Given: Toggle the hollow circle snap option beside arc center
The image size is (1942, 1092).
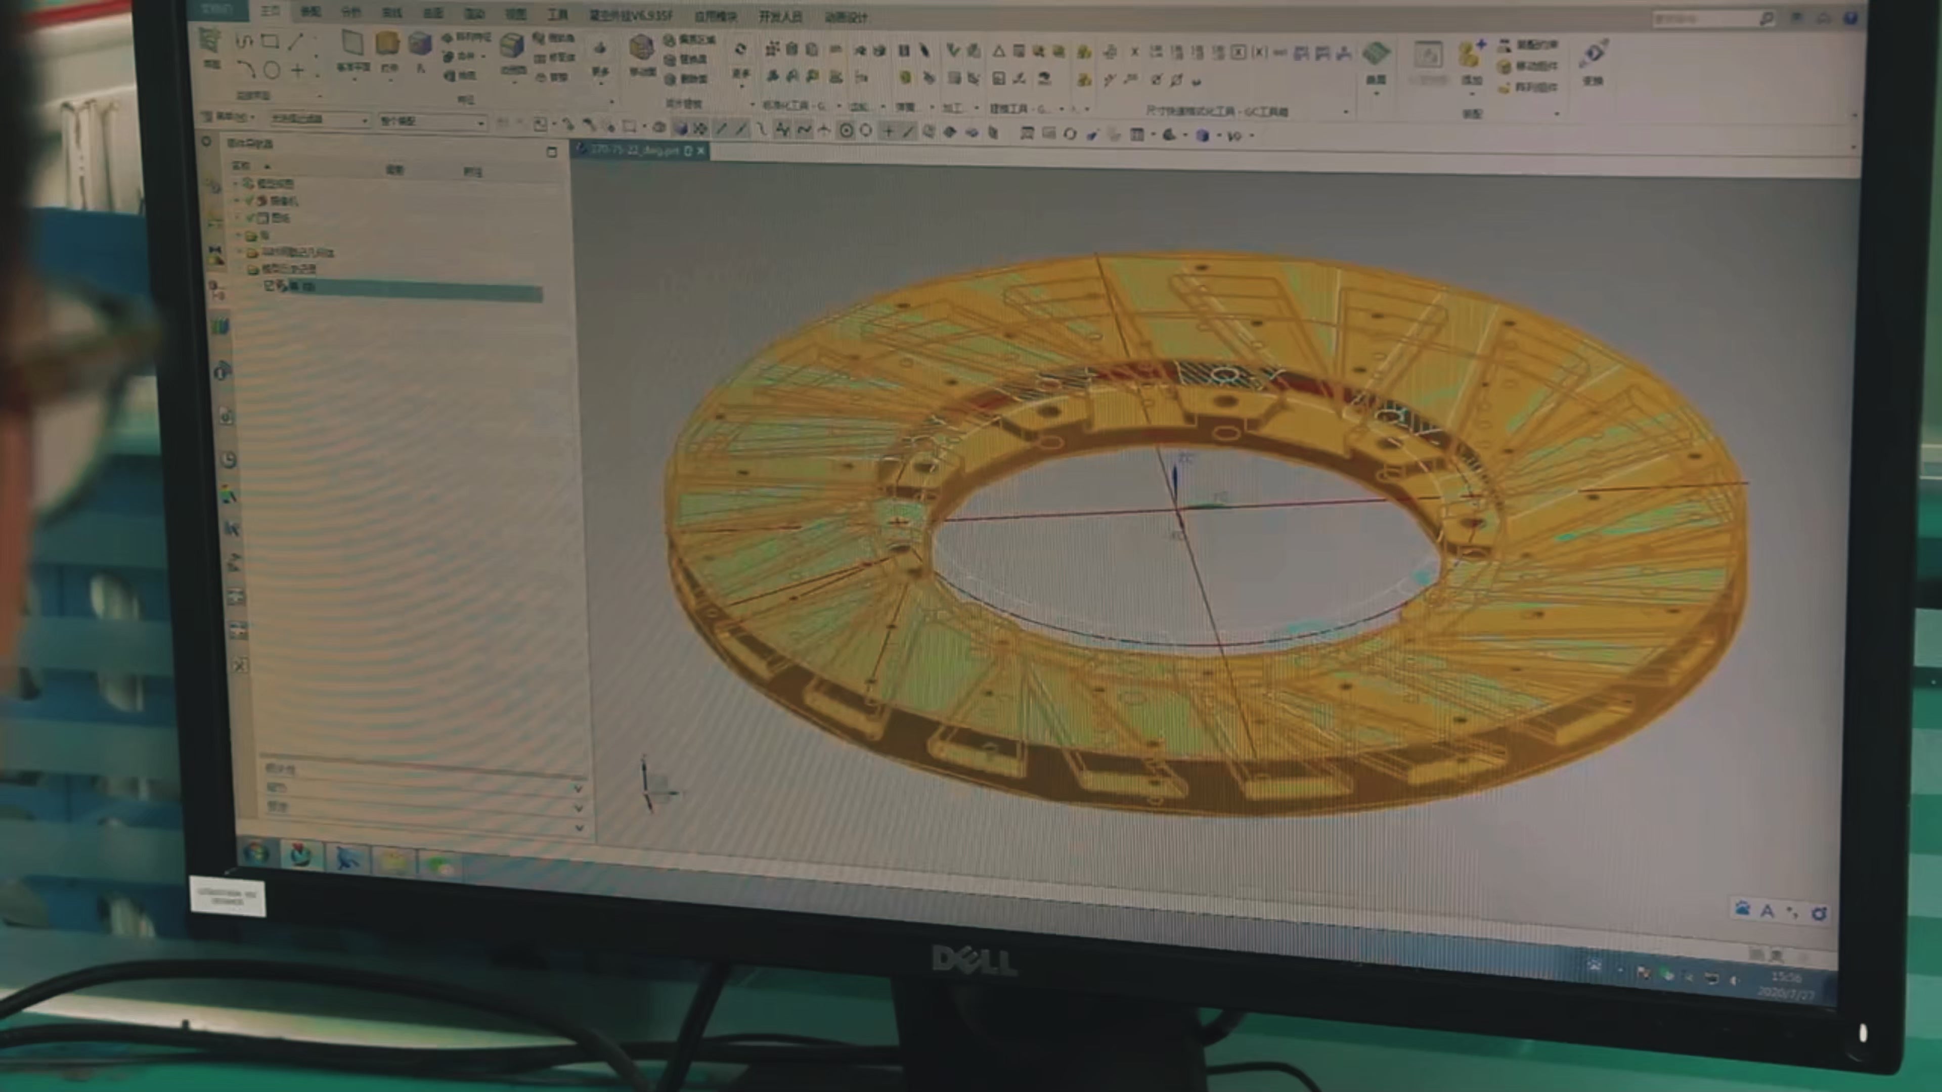Looking at the screenshot, I should coord(866,131).
